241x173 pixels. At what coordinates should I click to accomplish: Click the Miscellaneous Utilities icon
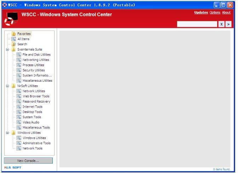point(19,81)
